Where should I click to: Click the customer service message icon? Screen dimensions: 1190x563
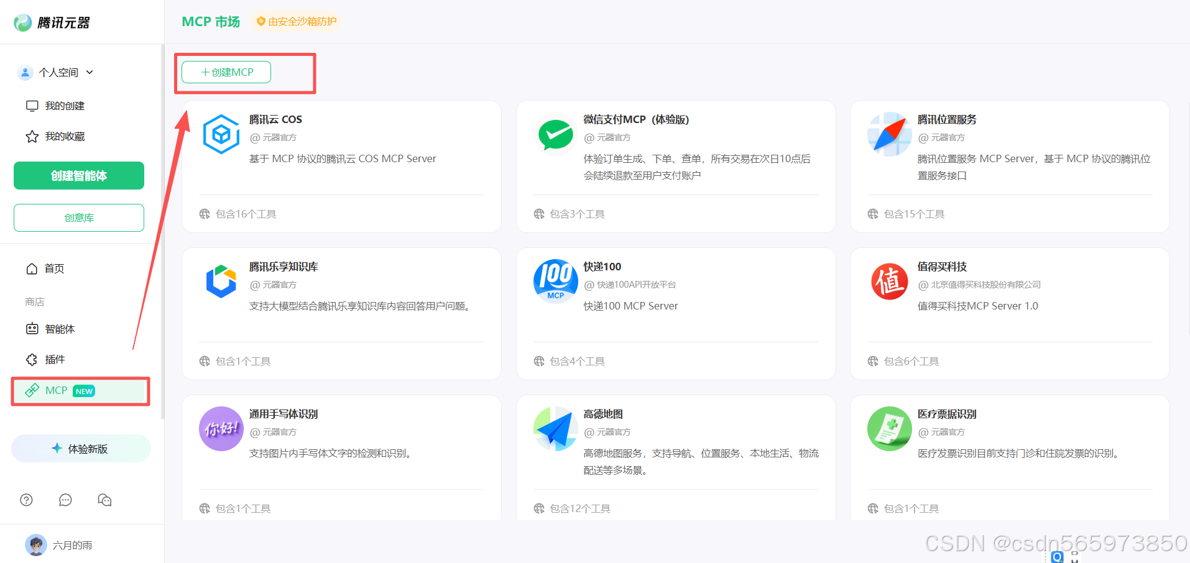tap(104, 500)
